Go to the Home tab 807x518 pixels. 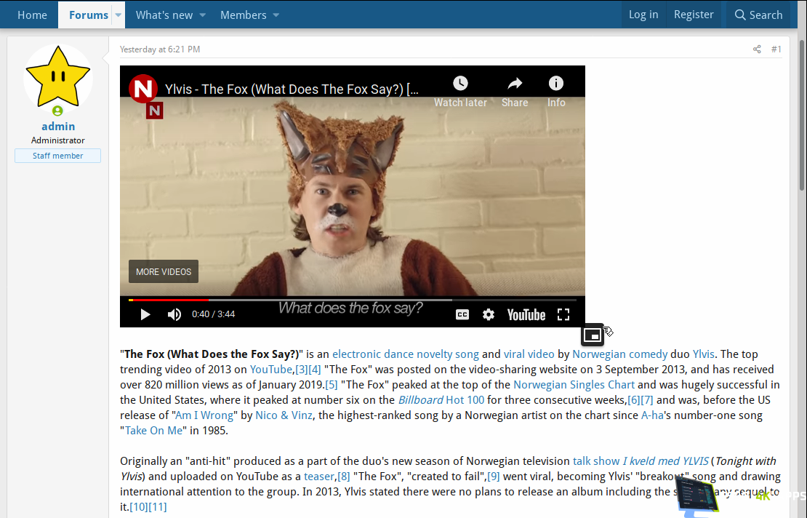click(x=32, y=15)
